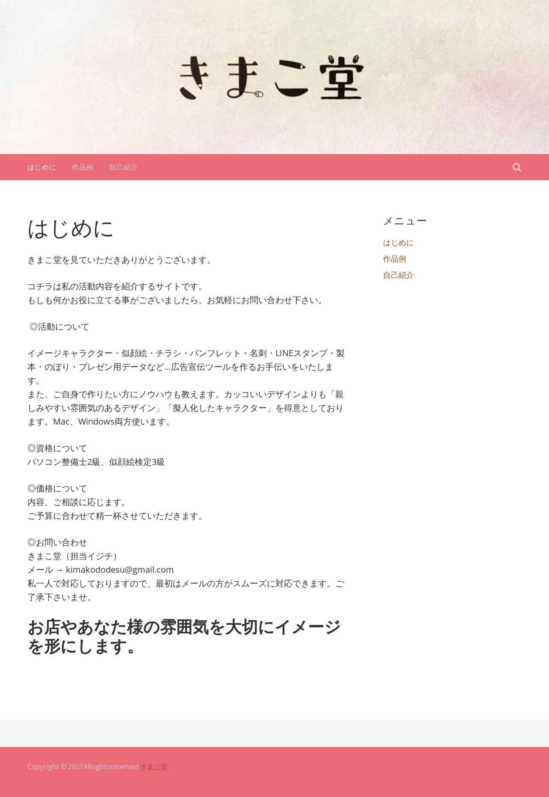Click the line 内容、ご相談に応じます。
Viewport: 549px width, 797px height.
tap(79, 502)
